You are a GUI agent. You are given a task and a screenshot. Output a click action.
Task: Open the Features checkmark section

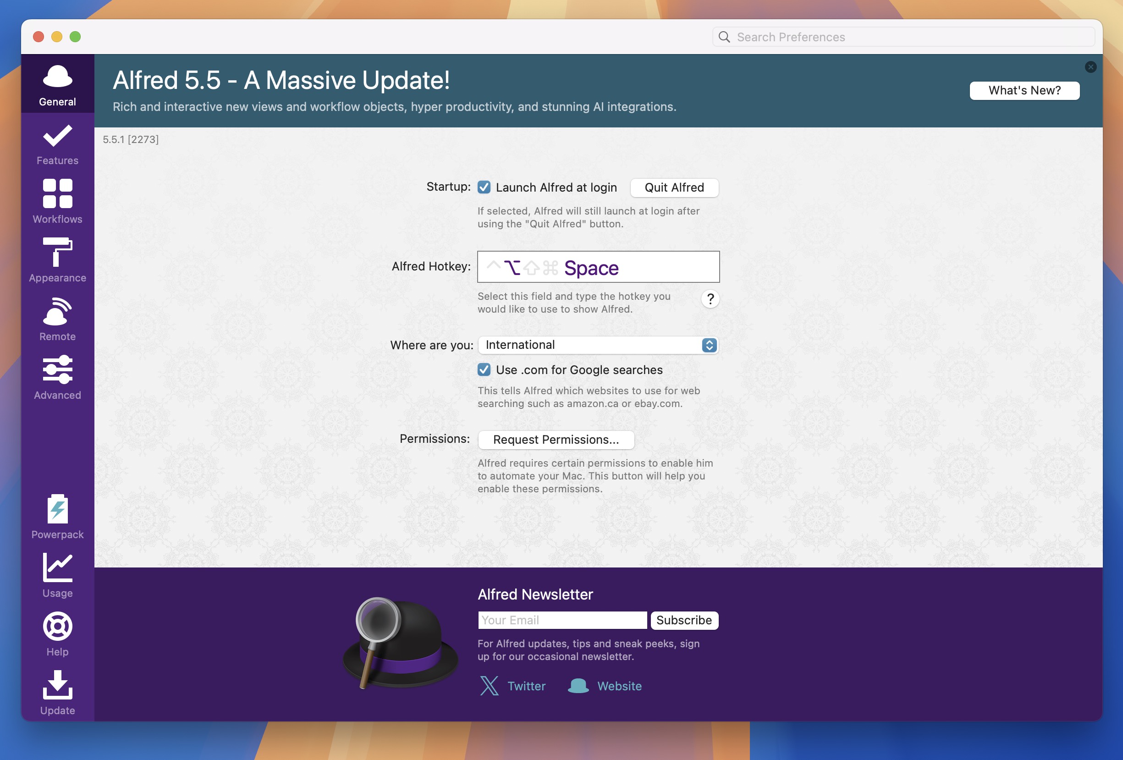tap(57, 145)
